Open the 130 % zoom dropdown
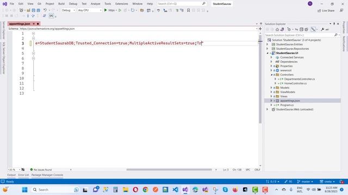This screenshot has width=348, height=195. click(x=14, y=170)
